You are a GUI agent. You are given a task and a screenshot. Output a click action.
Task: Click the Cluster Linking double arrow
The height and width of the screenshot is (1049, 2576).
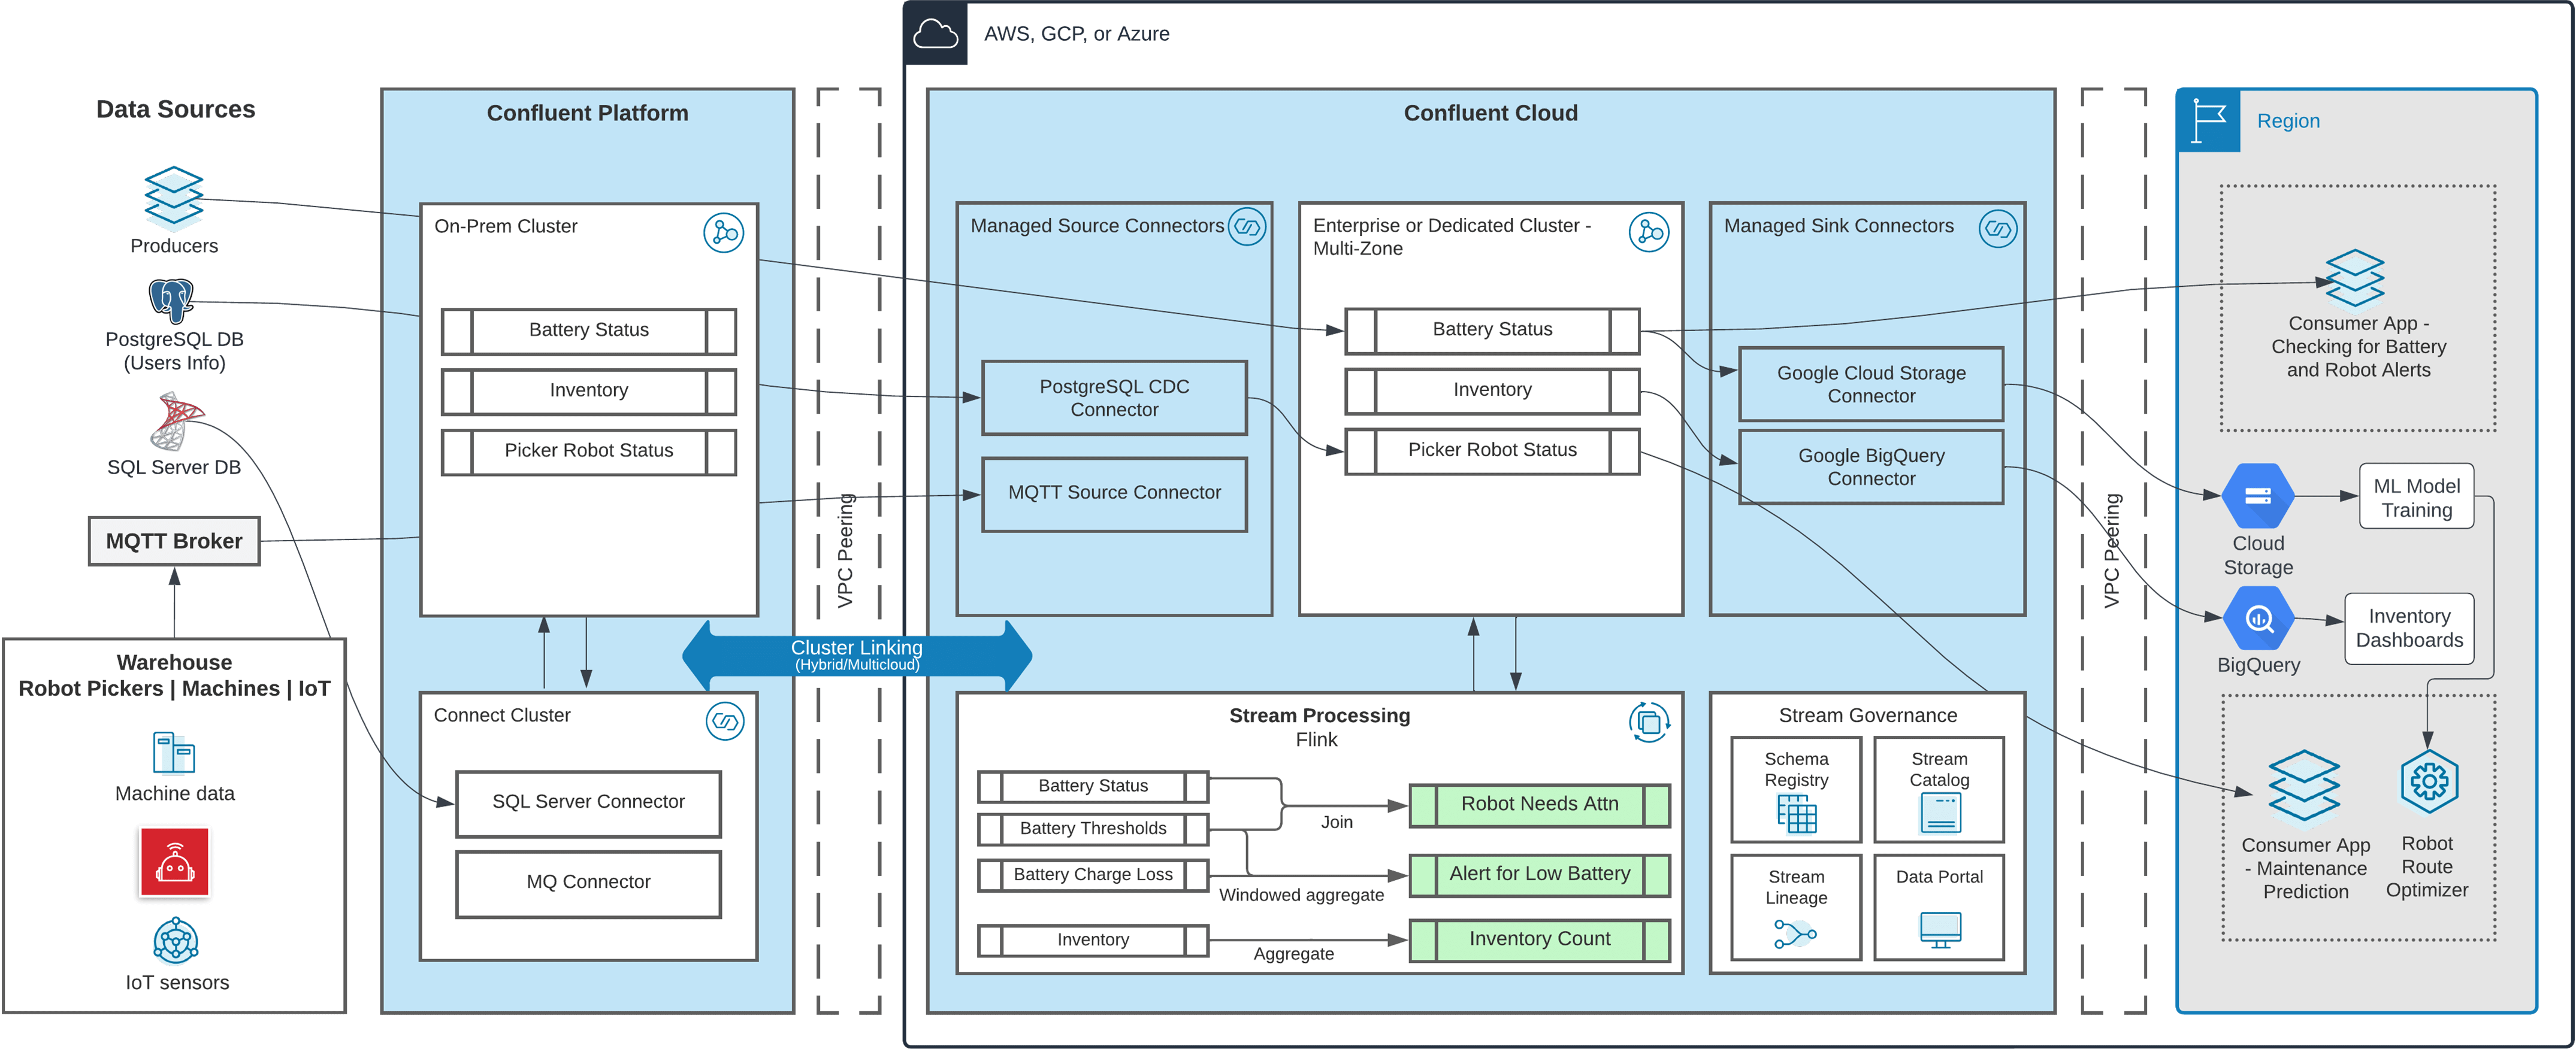(x=857, y=656)
